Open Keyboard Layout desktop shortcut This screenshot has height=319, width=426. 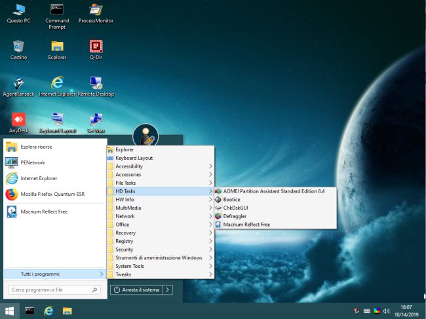tap(57, 123)
